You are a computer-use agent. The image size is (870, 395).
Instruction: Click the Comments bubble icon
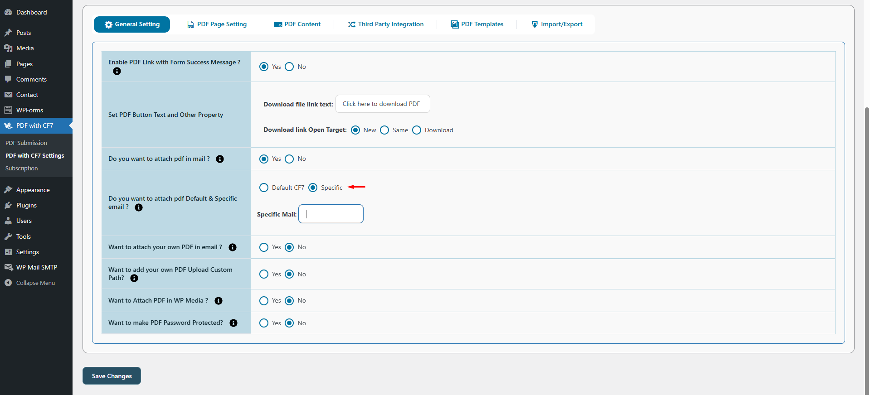click(x=8, y=79)
